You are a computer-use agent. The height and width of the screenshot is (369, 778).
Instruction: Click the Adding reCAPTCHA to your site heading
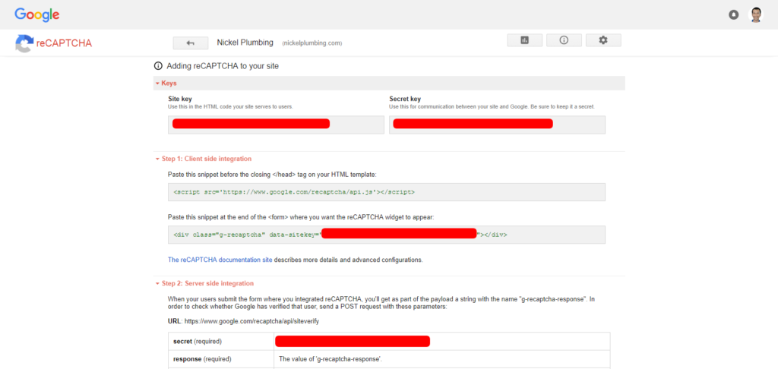coord(223,65)
